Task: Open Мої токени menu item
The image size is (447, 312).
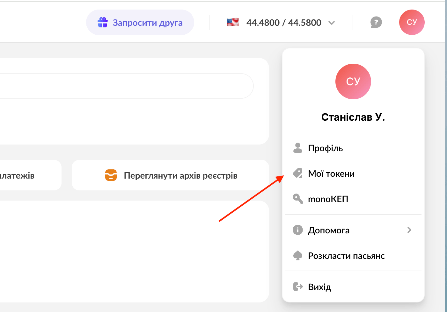Action: [353, 174]
